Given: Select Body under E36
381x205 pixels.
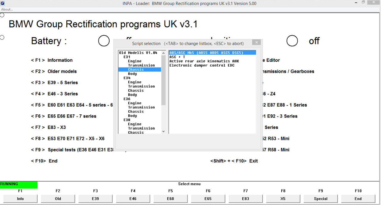Looking at the screenshot, I should (132, 116).
